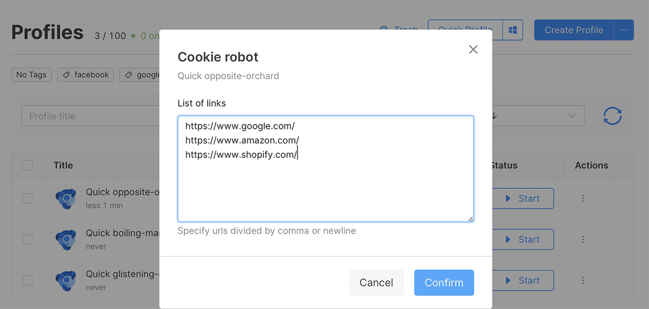Toggle the select-all checkbox in header
This screenshot has height=309, width=649.
click(x=27, y=166)
